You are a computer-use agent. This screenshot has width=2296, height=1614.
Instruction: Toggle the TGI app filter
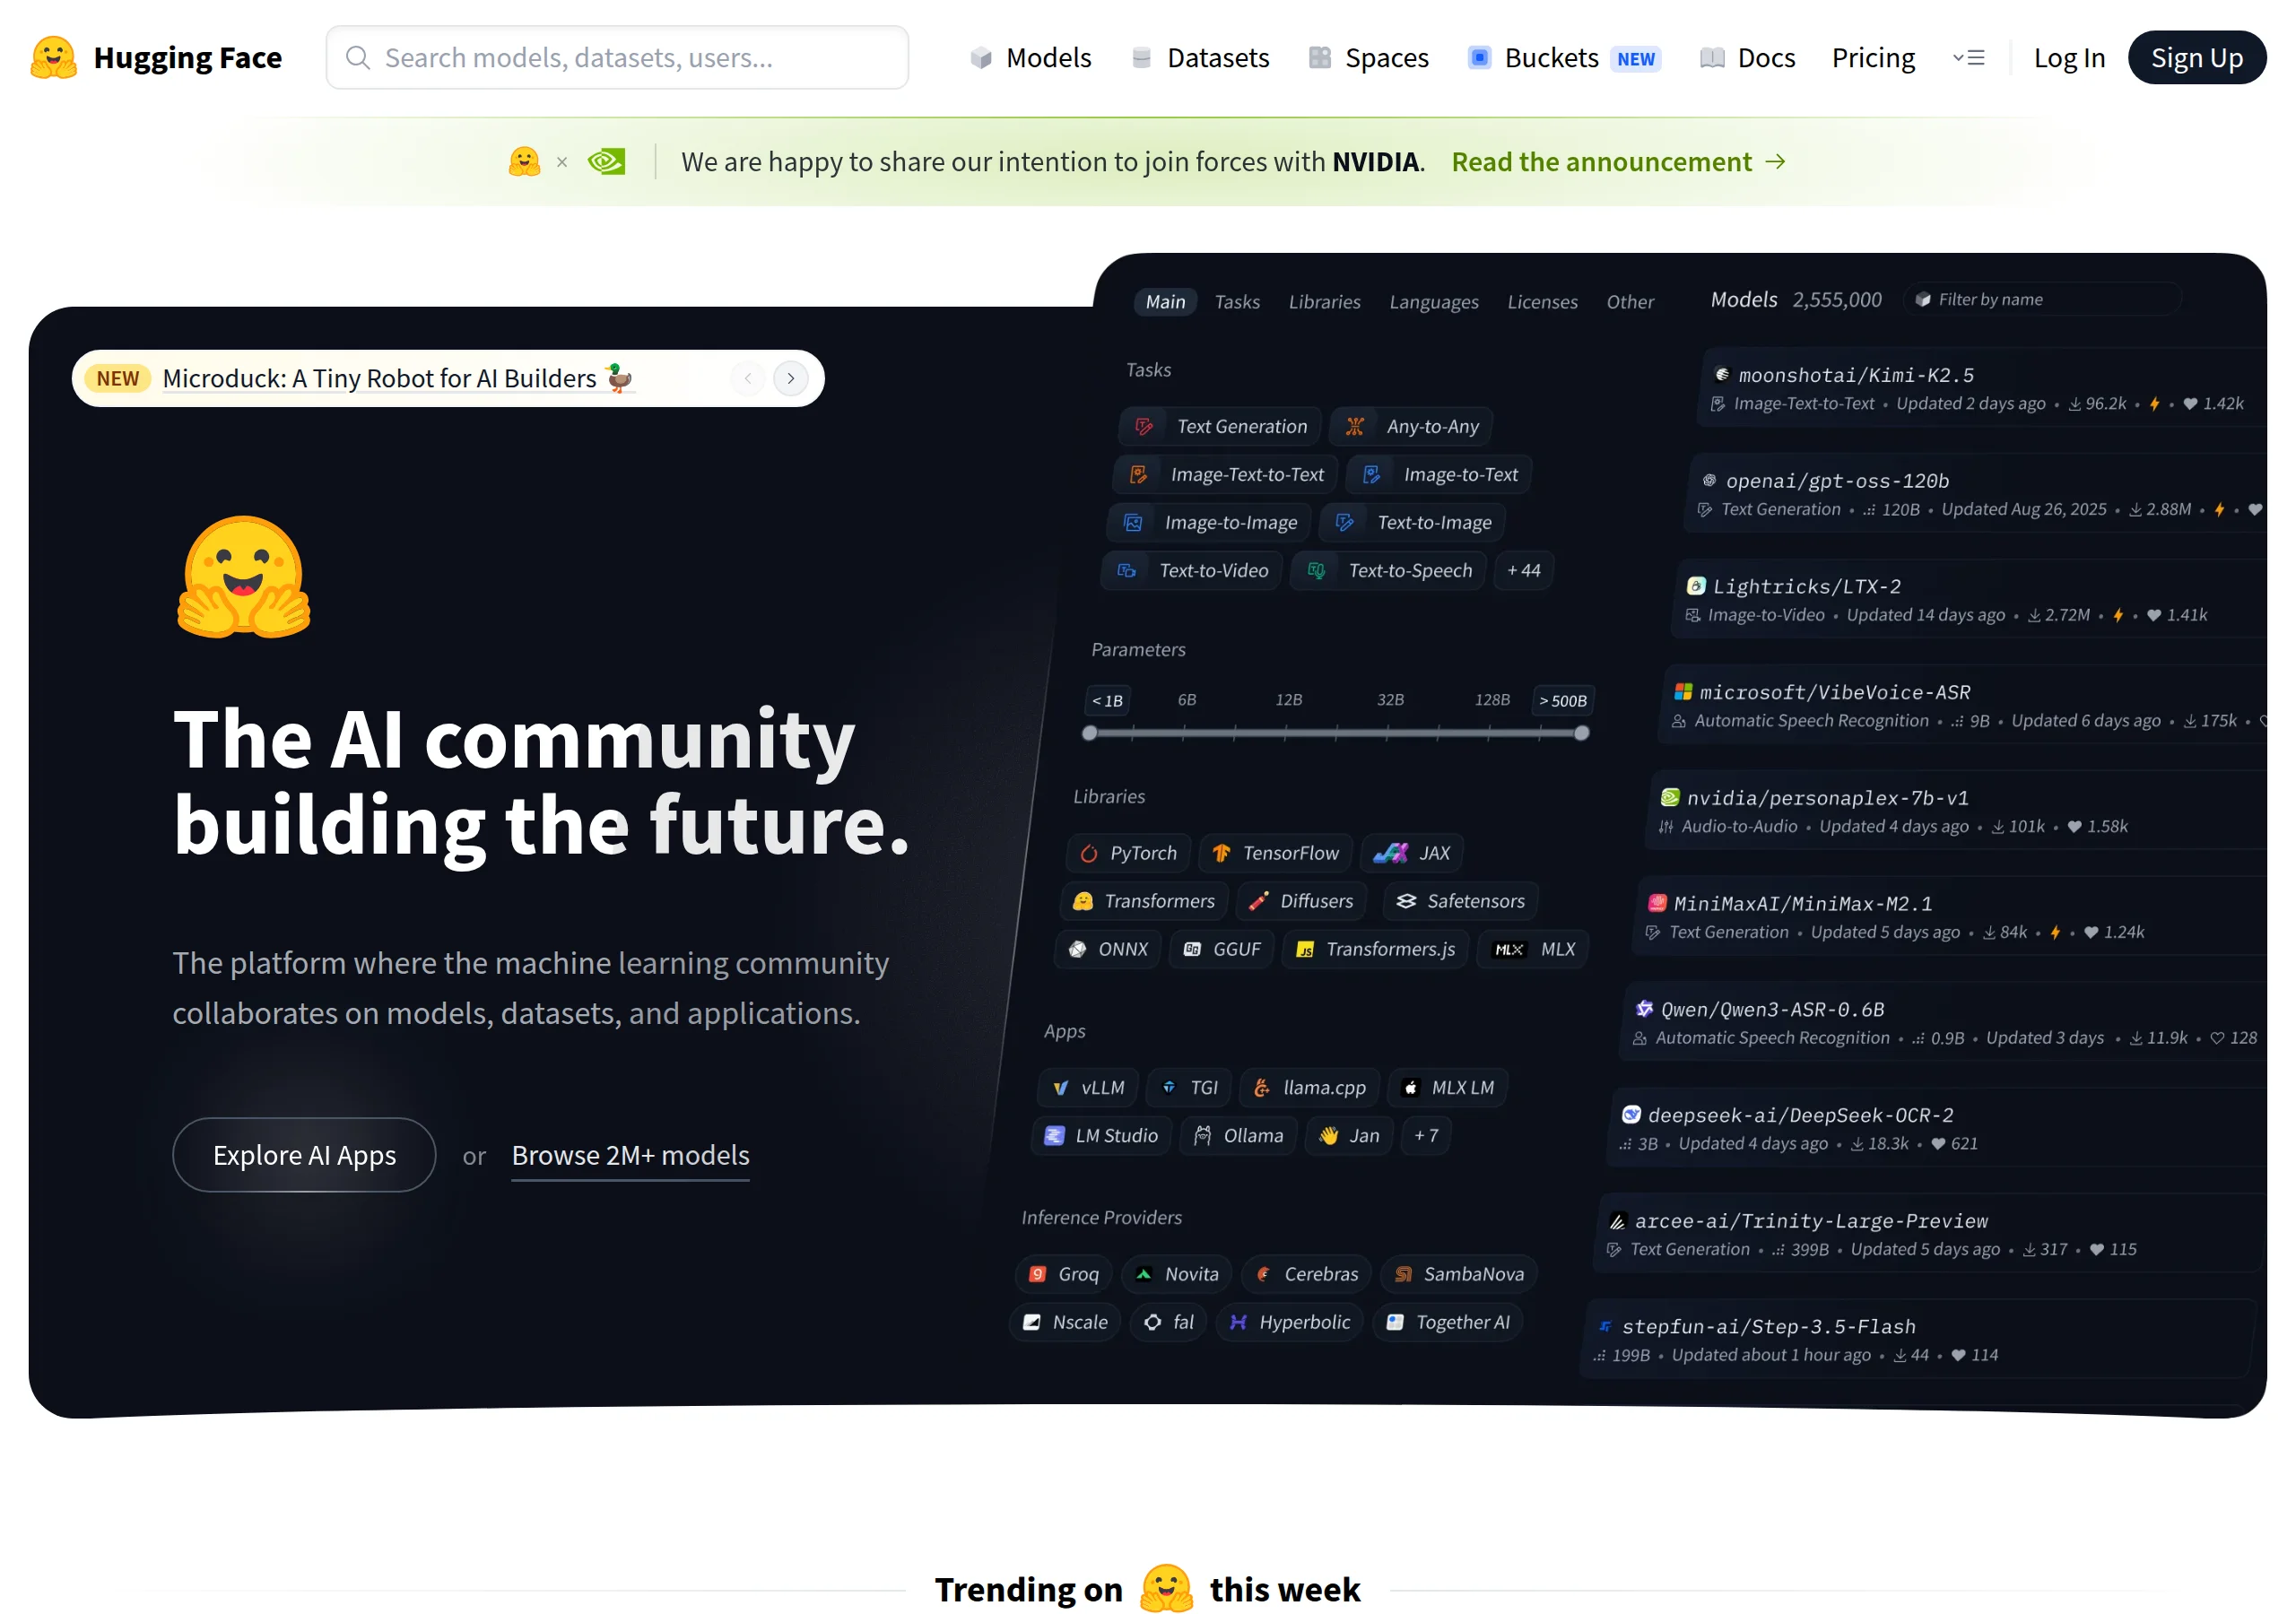(x=1189, y=1087)
